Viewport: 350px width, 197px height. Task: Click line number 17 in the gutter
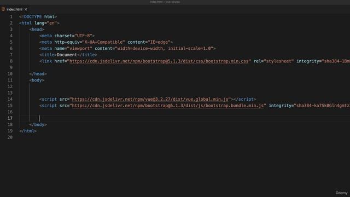tap(10, 118)
